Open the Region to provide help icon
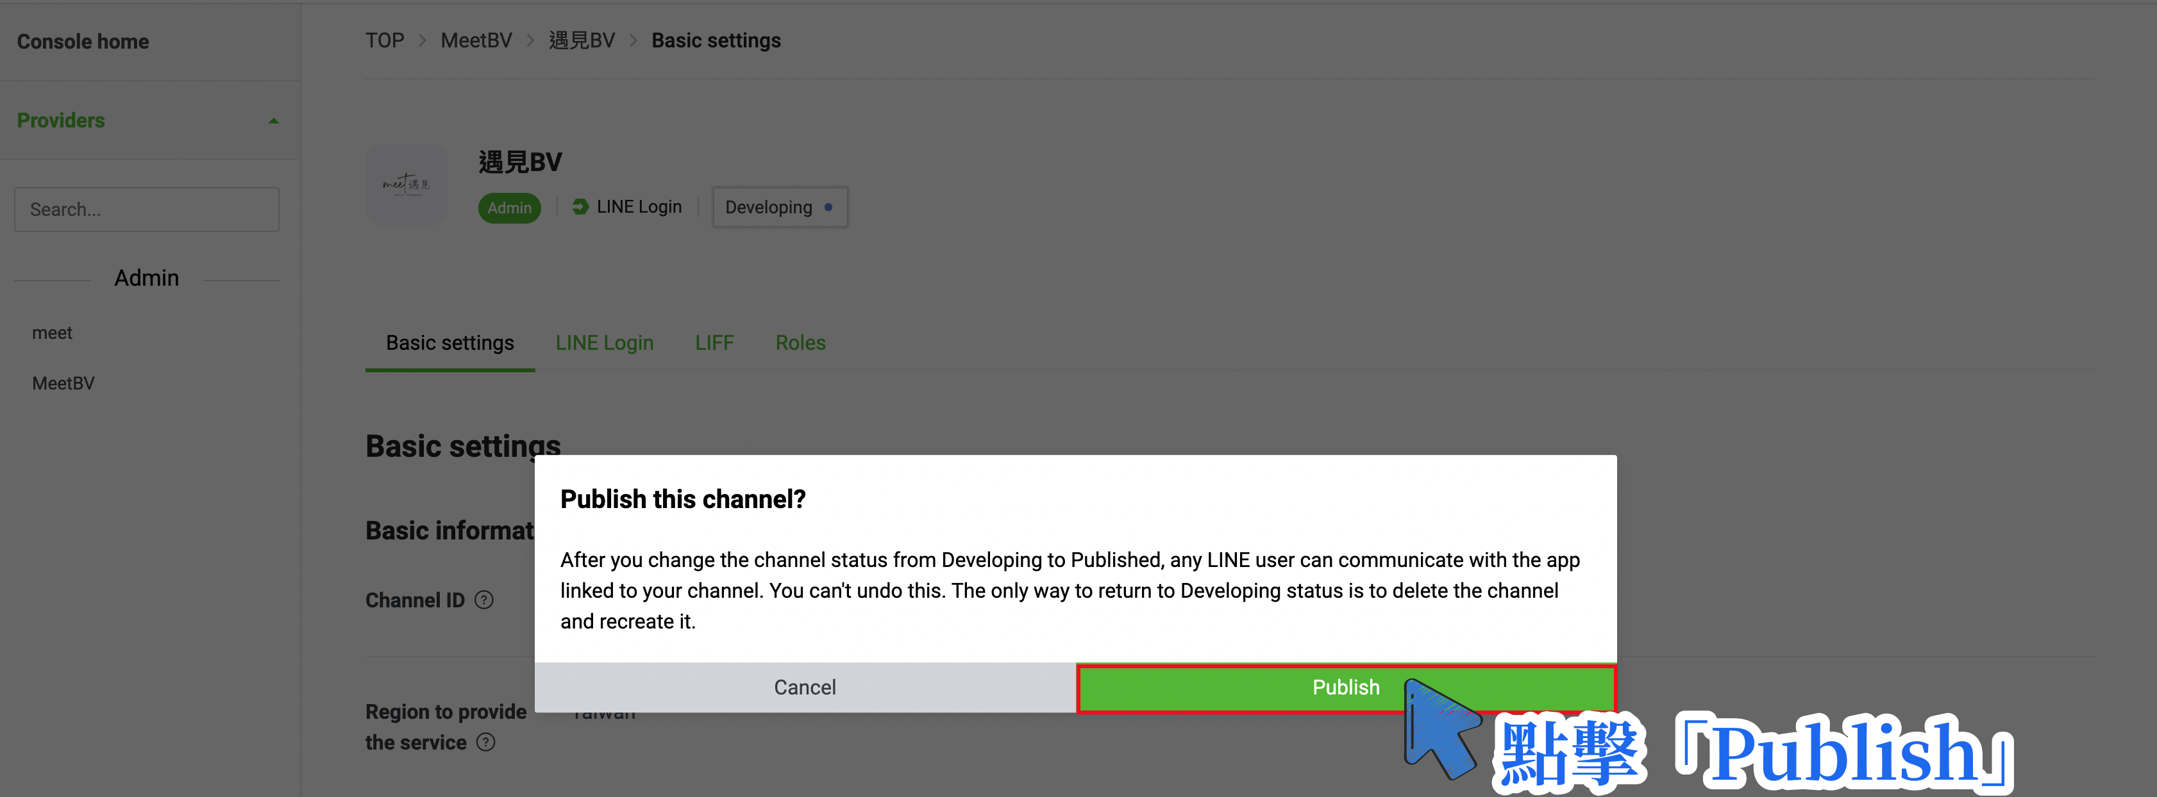2157x797 pixels. tap(485, 742)
